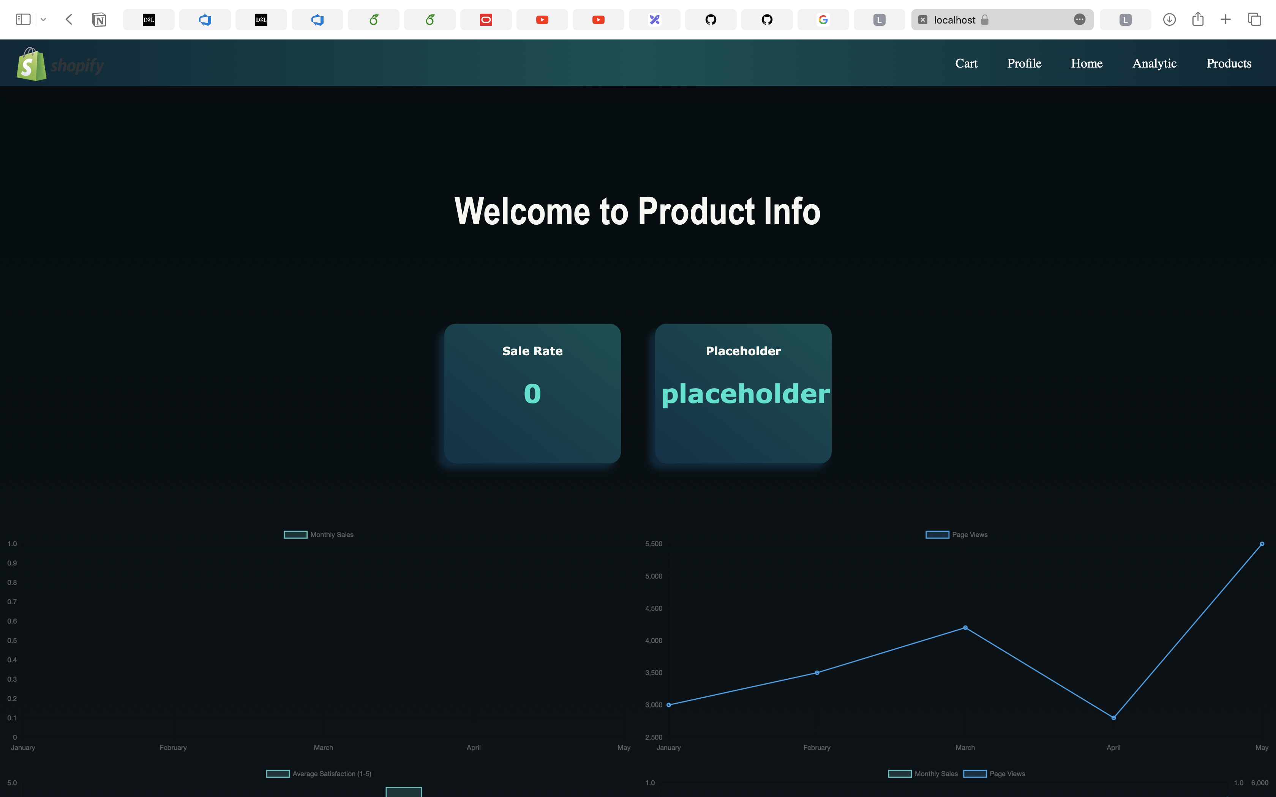Screen dimensions: 1276x797
Task: Open the second YouTube tab
Action: (x=599, y=19)
